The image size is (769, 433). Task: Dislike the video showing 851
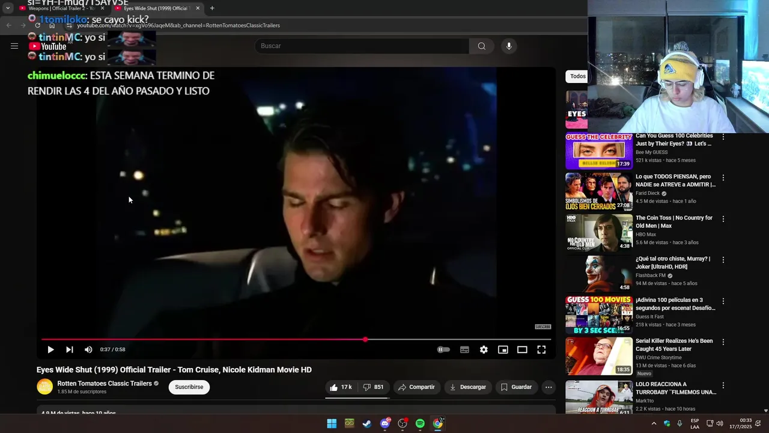tap(374, 387)
